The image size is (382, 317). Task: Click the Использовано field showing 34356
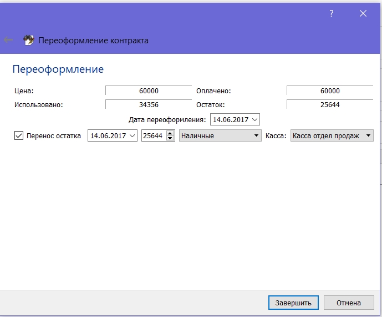pos(149,105)
